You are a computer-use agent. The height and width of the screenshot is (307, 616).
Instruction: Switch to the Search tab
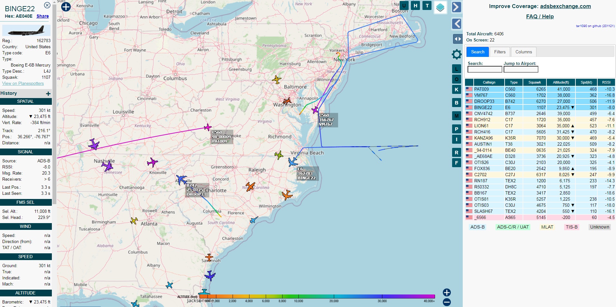point(478,52)
